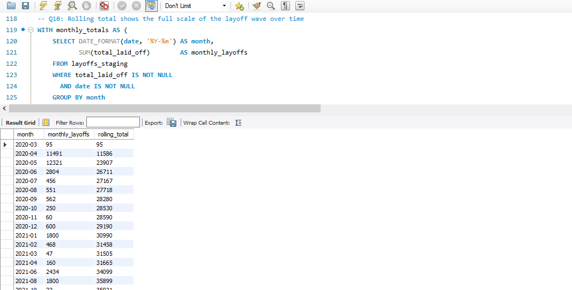Image resolution: width=572 pixels, height=290 pixels.
Task: Select the month cell 2021-08
Action: coord(29,281)
